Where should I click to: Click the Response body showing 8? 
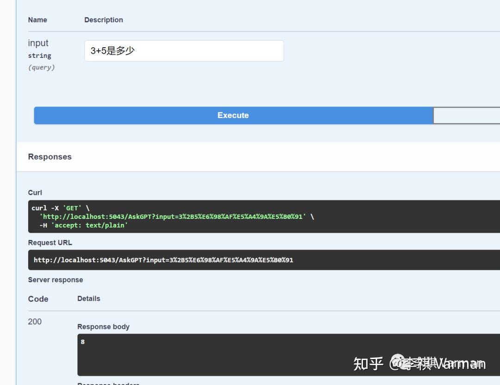tap(288, 355)
